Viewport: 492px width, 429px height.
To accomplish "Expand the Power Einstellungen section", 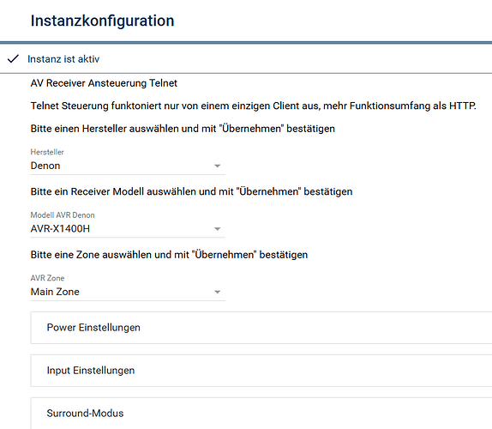I will 261,328.
